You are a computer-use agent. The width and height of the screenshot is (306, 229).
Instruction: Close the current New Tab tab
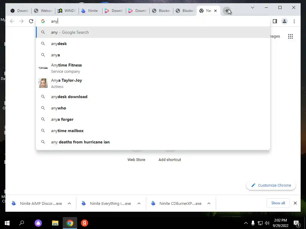[x=215, y=11]
